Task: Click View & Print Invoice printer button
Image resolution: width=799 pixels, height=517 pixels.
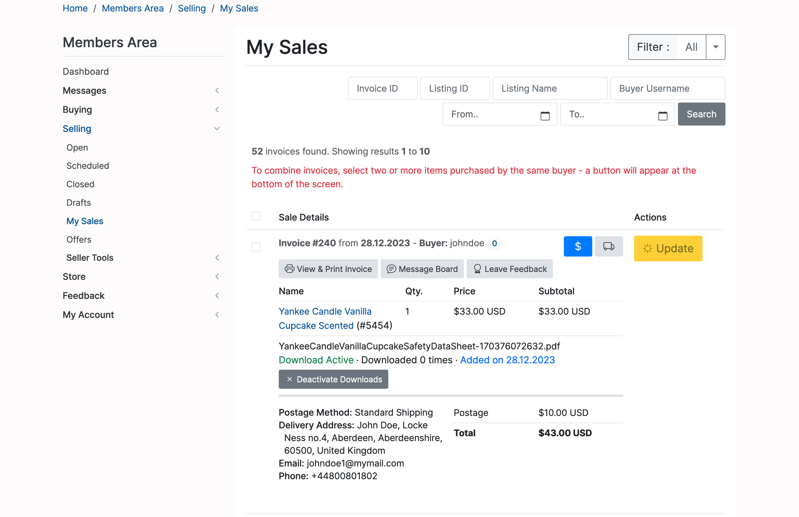Action: click(x=328, y=269)
